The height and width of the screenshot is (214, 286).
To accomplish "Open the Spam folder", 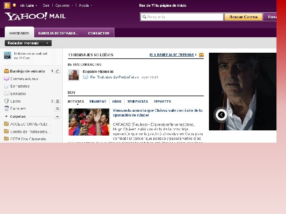I will click(15, 101).
